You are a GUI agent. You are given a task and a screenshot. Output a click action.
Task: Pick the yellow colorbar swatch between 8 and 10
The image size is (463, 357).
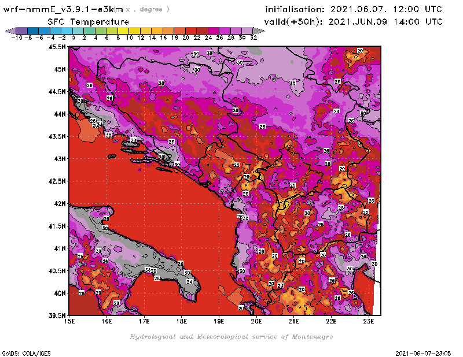click(x=123, y=31)
